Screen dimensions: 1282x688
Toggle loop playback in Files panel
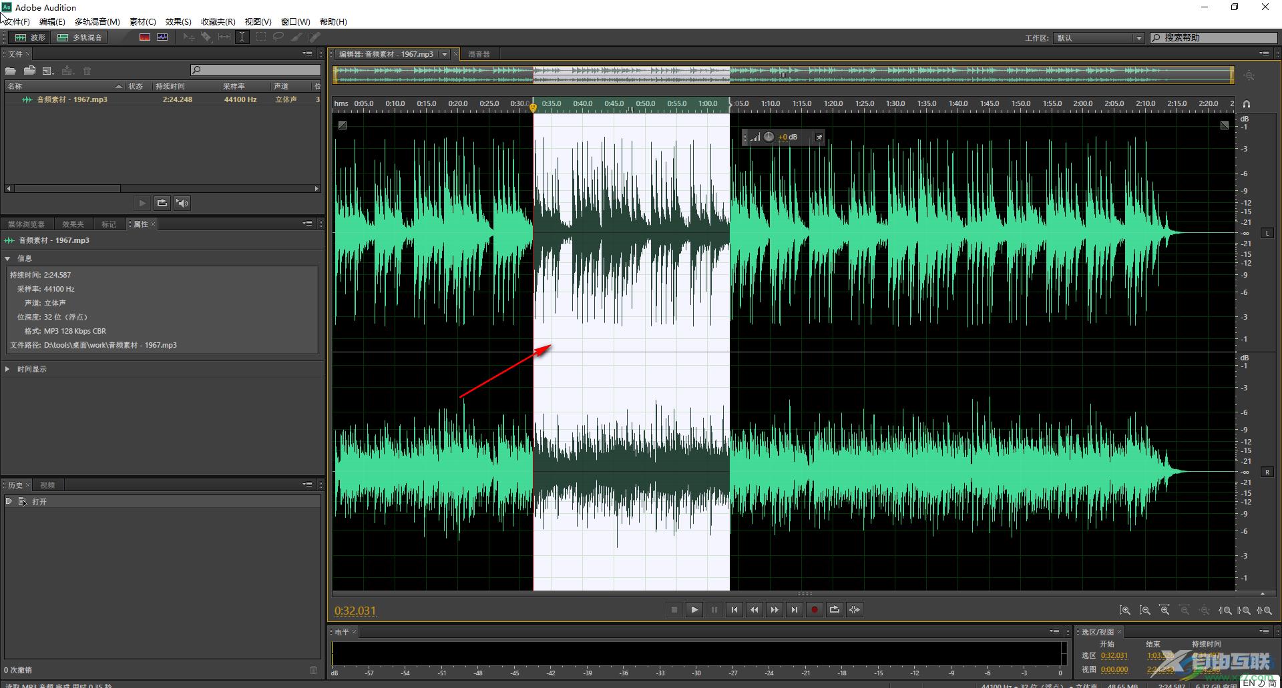pos(162,203)
